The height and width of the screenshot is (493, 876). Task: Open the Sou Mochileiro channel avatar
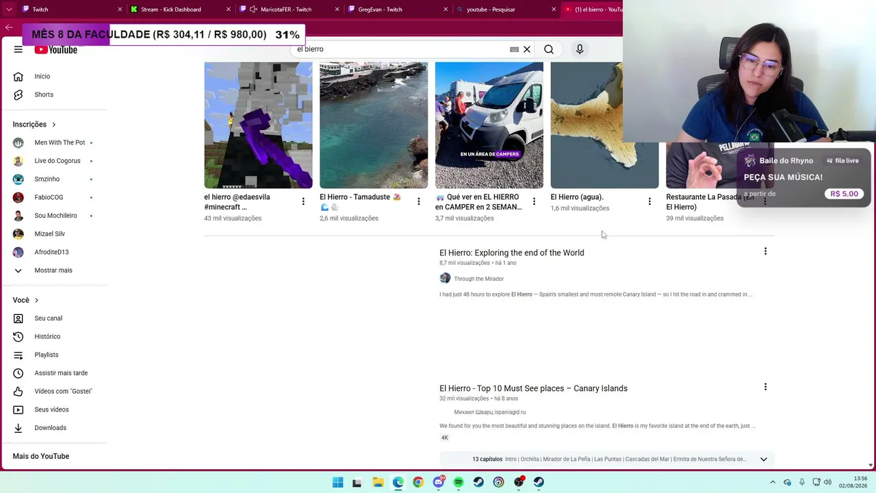pos(18,216)
